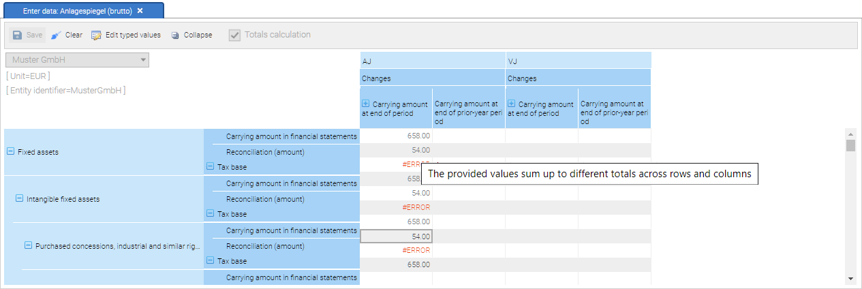Expand VJ Carrying amount at end of period
Viewport: 862px width, 289px height.
coord(512,104)
